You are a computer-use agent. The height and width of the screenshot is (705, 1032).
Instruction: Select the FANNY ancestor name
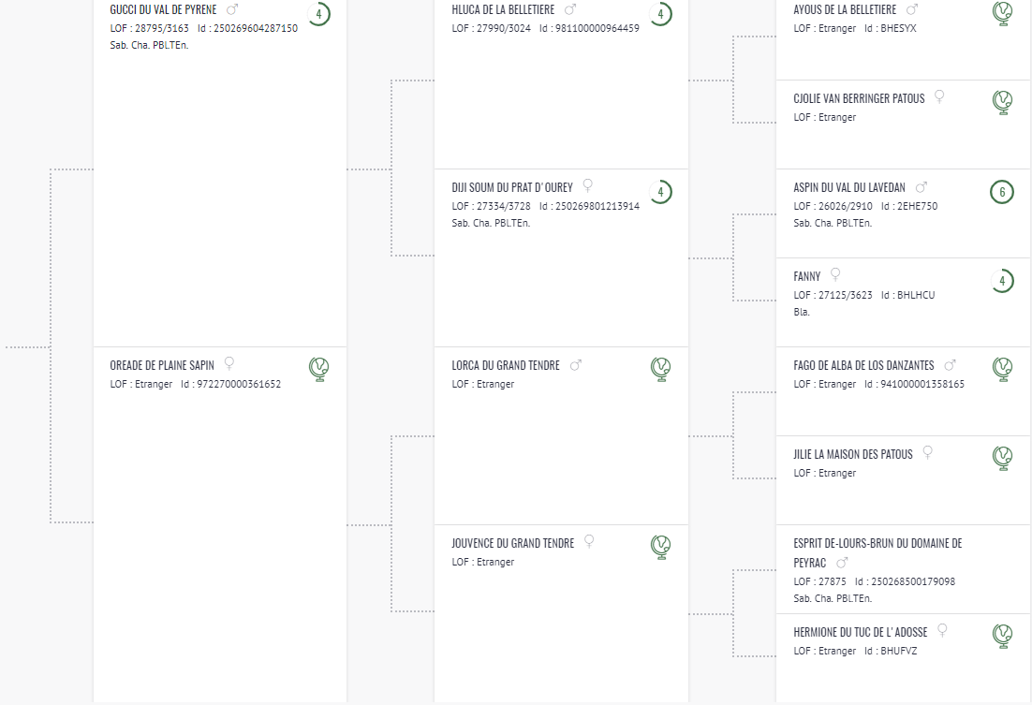[807, 276]
